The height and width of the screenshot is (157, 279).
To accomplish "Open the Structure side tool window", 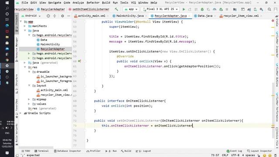I will (17, 84).
